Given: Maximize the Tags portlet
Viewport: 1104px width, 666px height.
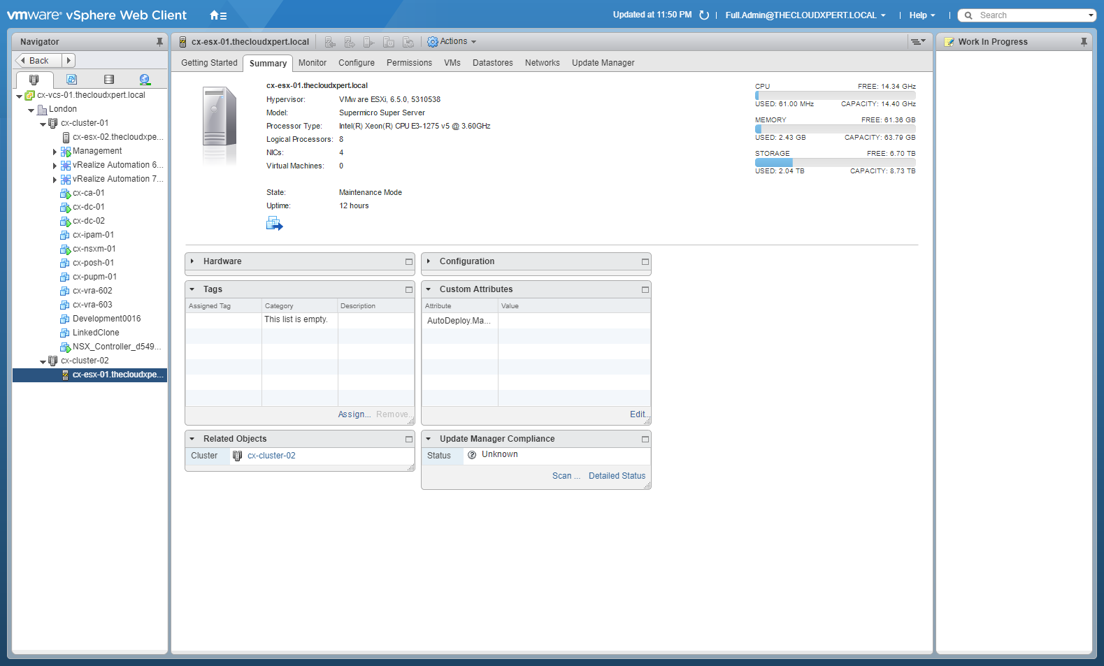Looking at the screenshot, I should tap(409, 289).
